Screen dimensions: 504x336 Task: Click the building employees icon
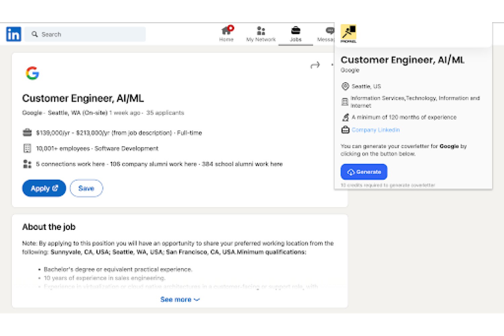tap(27, 148)
